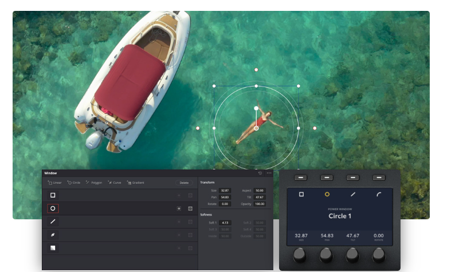Image resolution: width=463 pixels, height=272 pixels.
Task: Add a new Polygon window
Action: pos(94,183)
